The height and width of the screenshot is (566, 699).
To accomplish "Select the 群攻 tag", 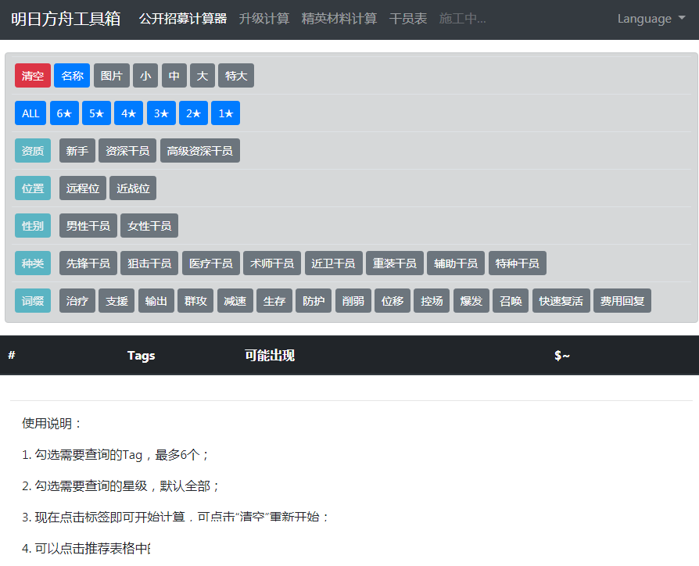I will (x=195, y=301).
